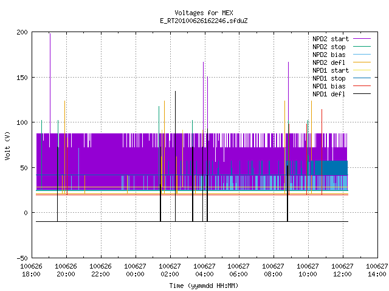
Task: Click the y-axis tick value 100
Action: (22, 122)
